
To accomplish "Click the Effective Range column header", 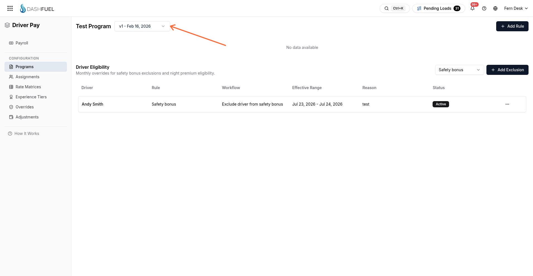I will (307, 88).
